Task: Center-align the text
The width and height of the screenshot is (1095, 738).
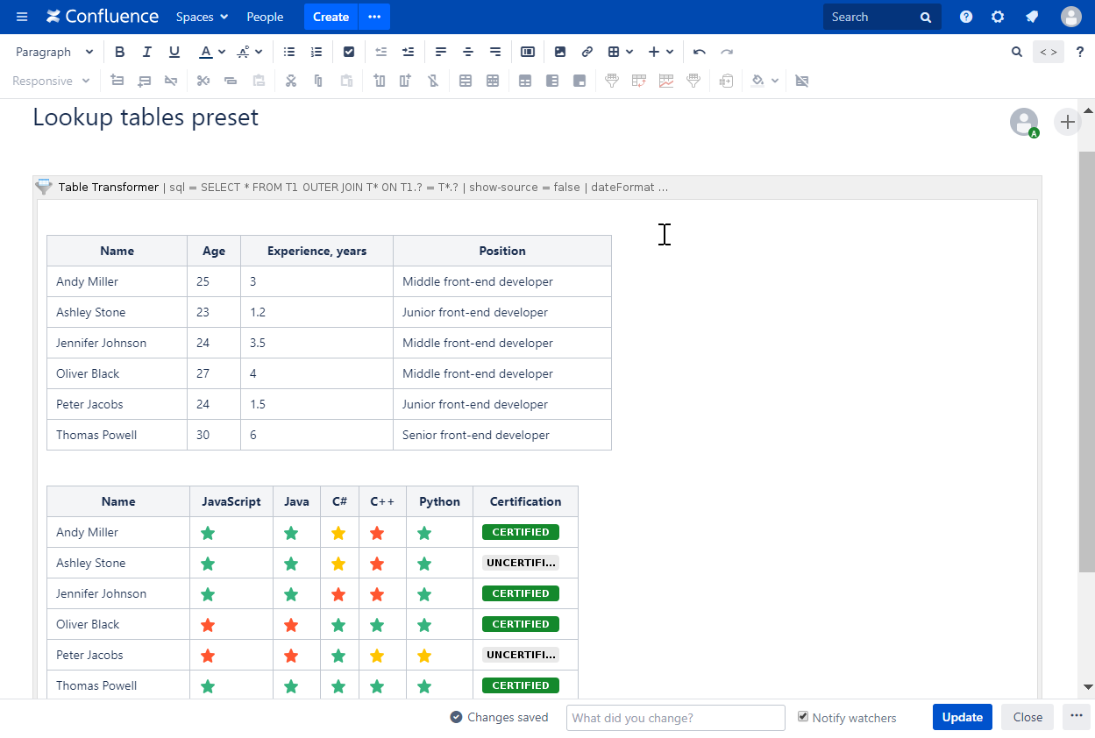Action: [x=468, y=53]
